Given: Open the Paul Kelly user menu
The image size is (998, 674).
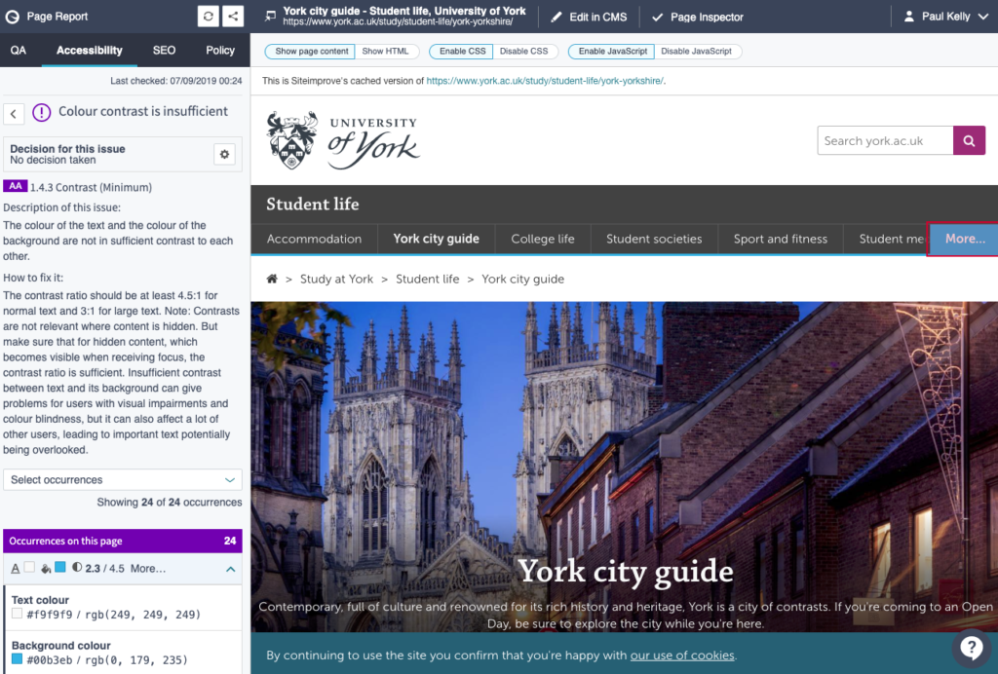Looking at the screenshot, I should [x=944, y=17].
